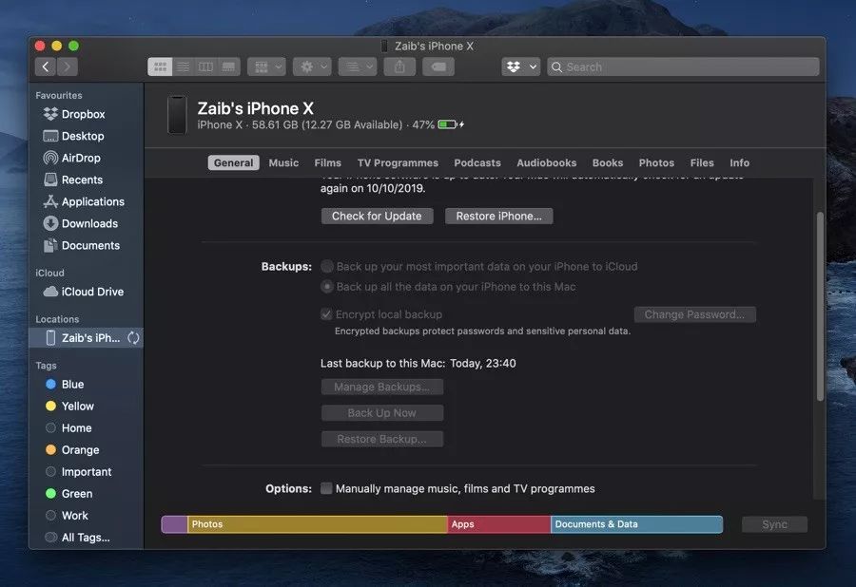Click the purple storage bar segment
The image size is (856, 587).
[174, 524]
